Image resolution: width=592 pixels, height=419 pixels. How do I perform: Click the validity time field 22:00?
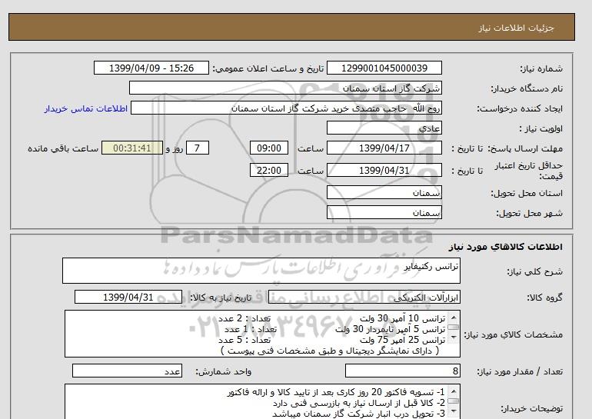pos(269,170)
